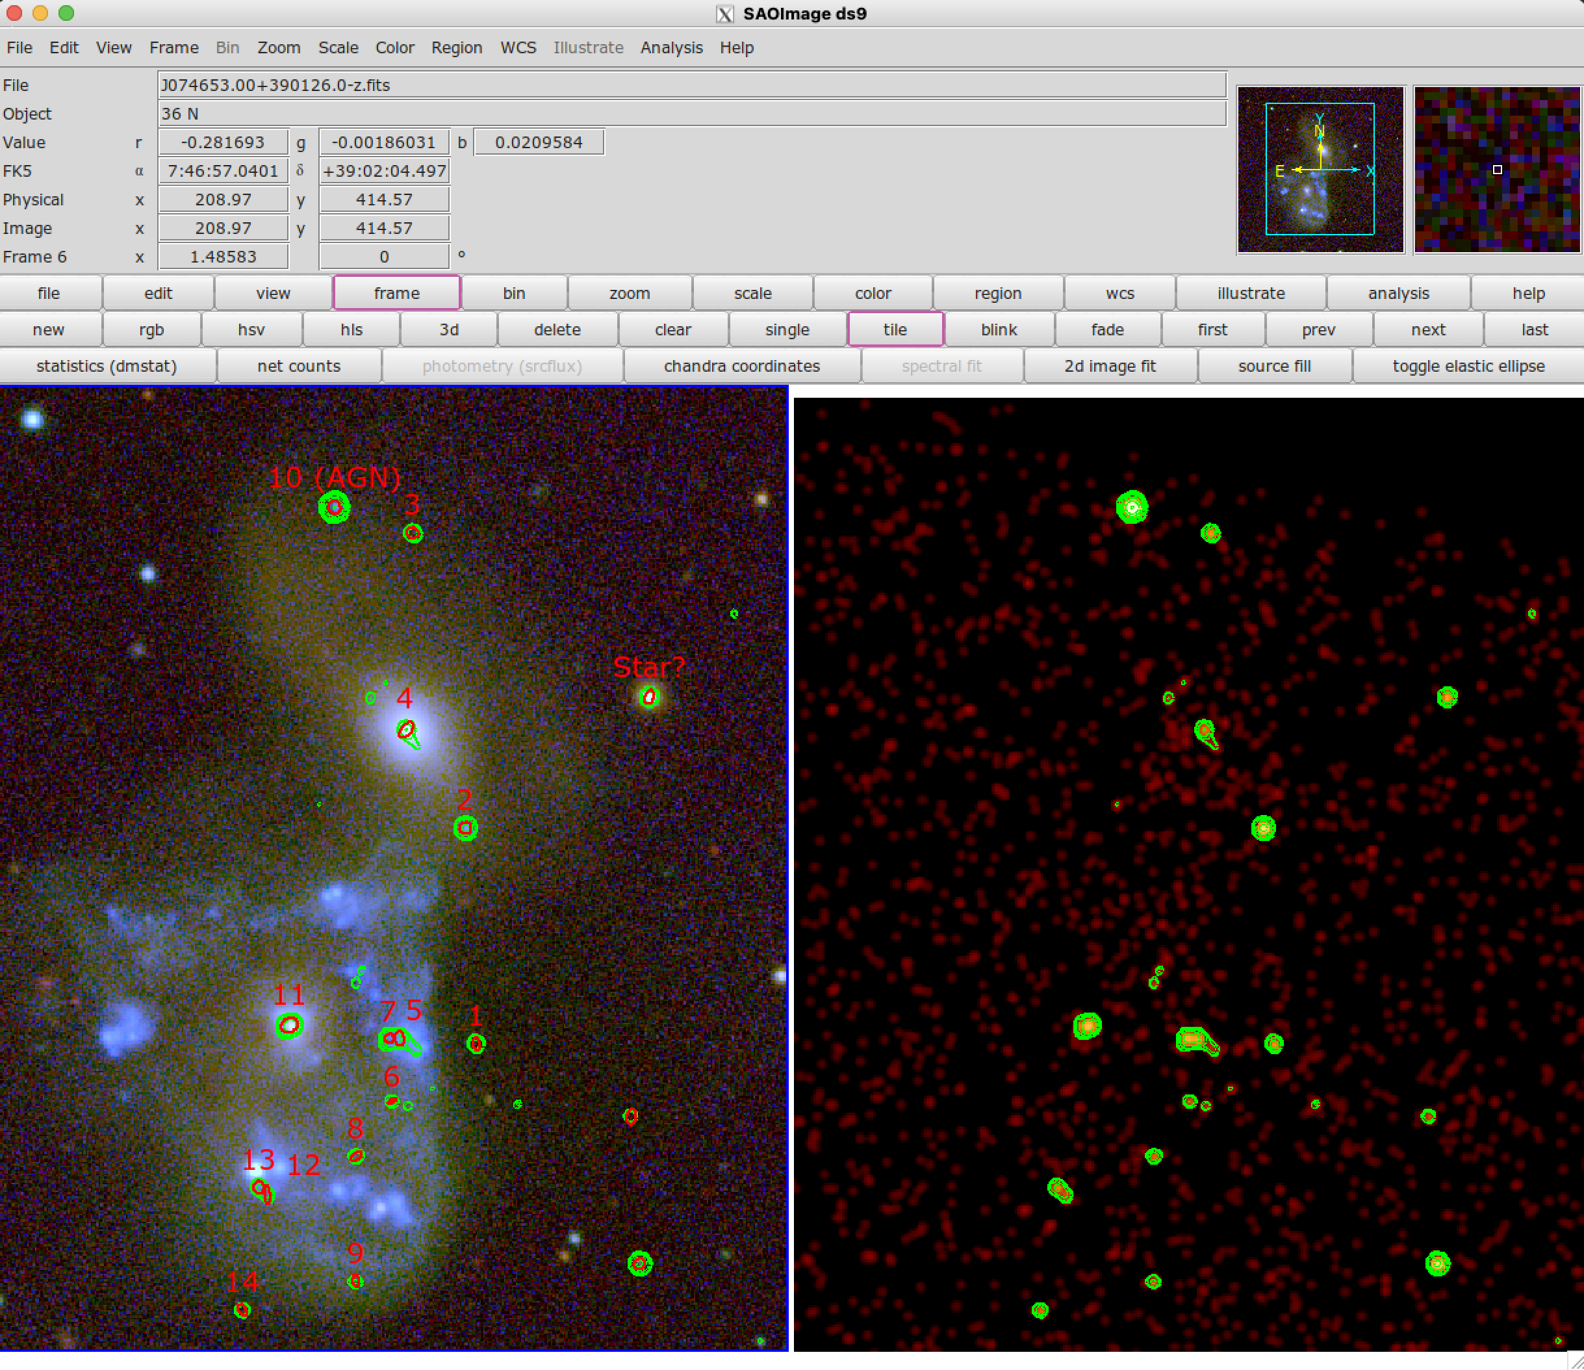Switch to single frame display
The height and width of the screenshot is (1370, 1584).
click(787, 330)
